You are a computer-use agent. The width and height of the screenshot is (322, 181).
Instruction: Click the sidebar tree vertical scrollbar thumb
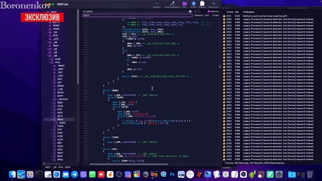[x=78, y=47]
